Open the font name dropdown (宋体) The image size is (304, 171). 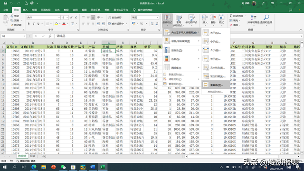(59, 18)
